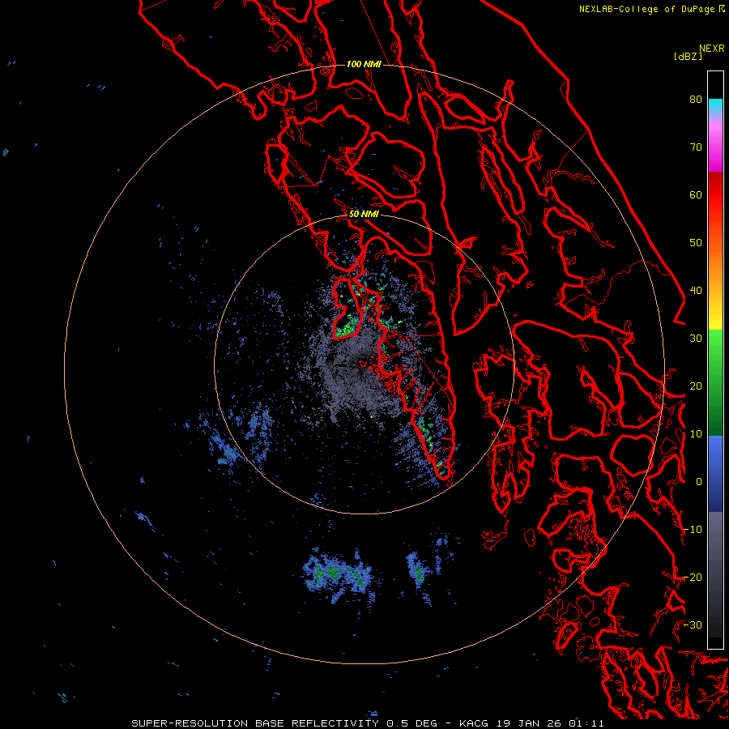The width and height of the screenshot is (729, 729).
Task: Click the blue band of the reflectivity color bar
Action: click(715, 474)
